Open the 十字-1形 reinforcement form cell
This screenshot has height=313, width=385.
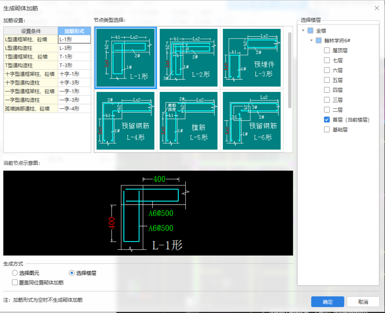click(74, 74)
